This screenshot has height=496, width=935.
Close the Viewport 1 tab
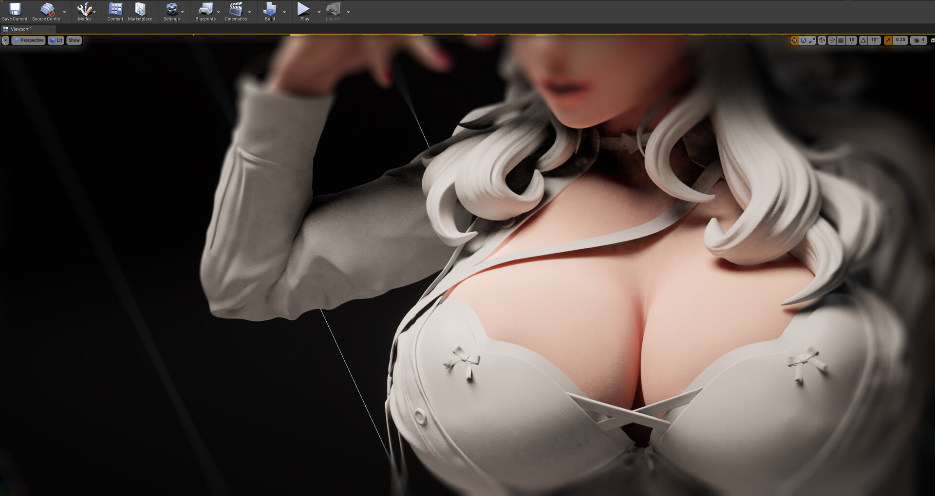(x=51, y=29)
